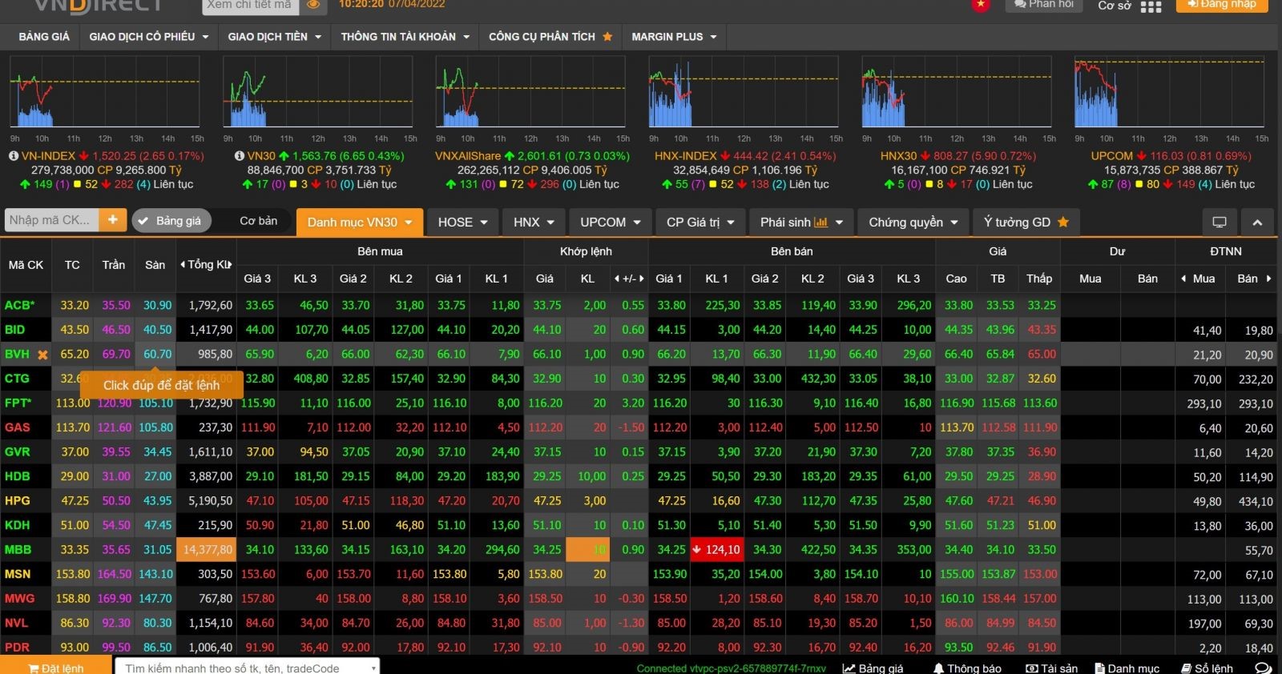The image size is (1282, 674).
Task: Select the Bảng giá view toggle
Action: [x=171, y=221]
